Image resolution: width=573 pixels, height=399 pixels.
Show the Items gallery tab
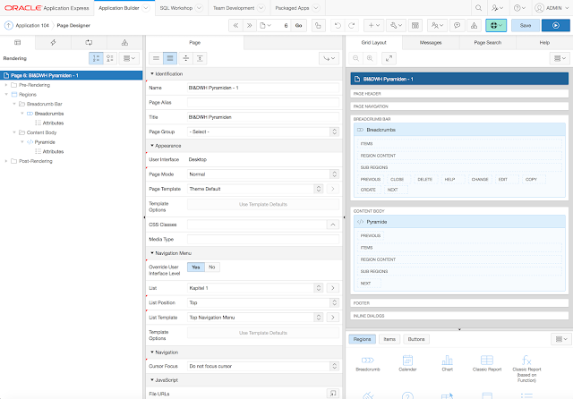(x=389, y=339)
